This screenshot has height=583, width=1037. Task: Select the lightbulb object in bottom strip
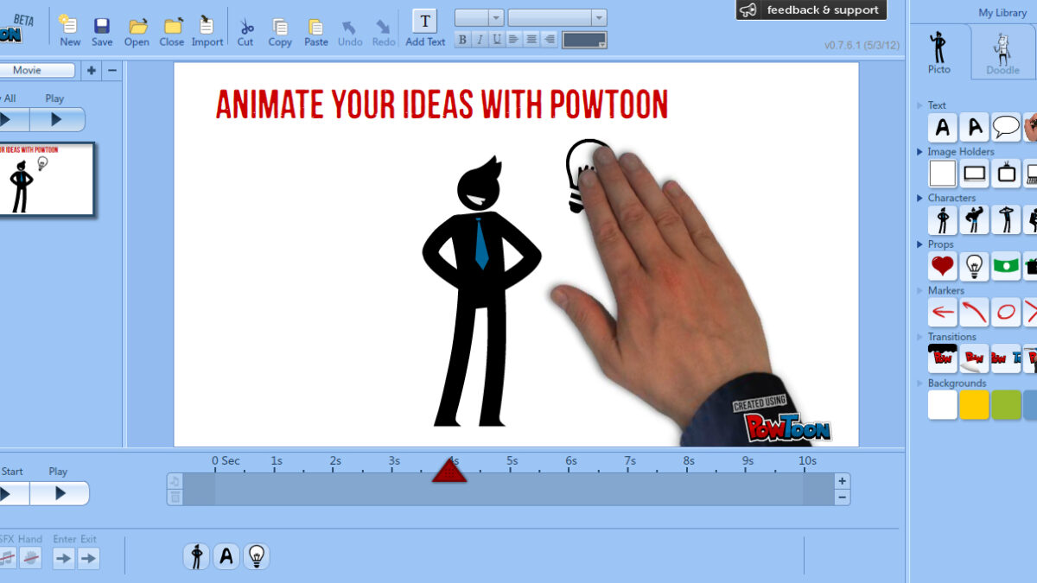256,556
